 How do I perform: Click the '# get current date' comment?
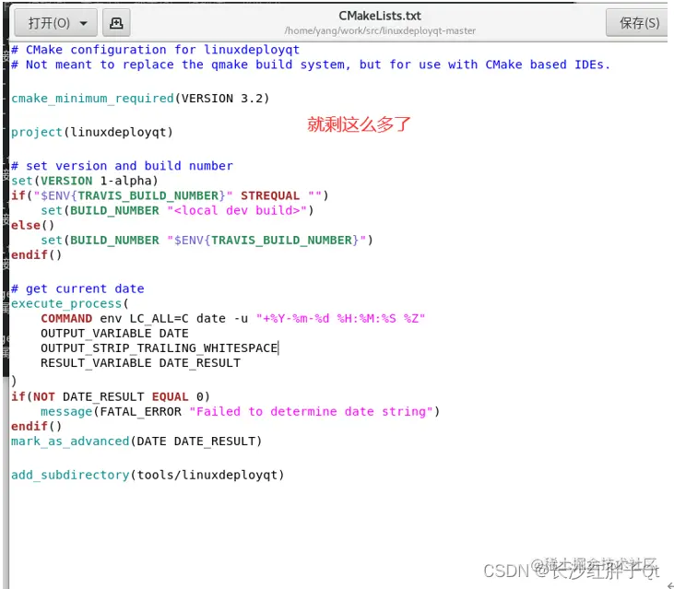pyautogui.click(x=77, y=289)
